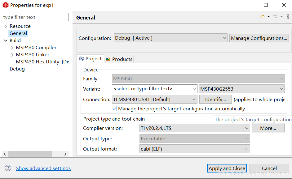The image size is (292, 179).
Task: Open Show advanced settings link
Action: click(43, 168)
